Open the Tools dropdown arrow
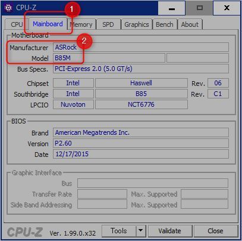 click(141, 231)
